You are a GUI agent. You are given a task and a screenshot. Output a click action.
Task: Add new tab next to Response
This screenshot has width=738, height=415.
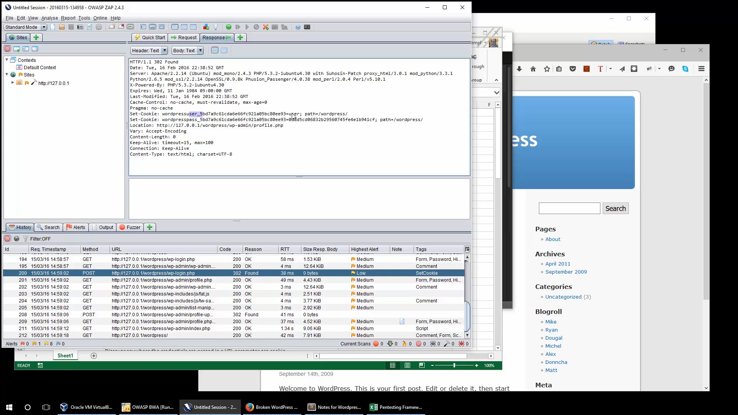pos(240,37)
